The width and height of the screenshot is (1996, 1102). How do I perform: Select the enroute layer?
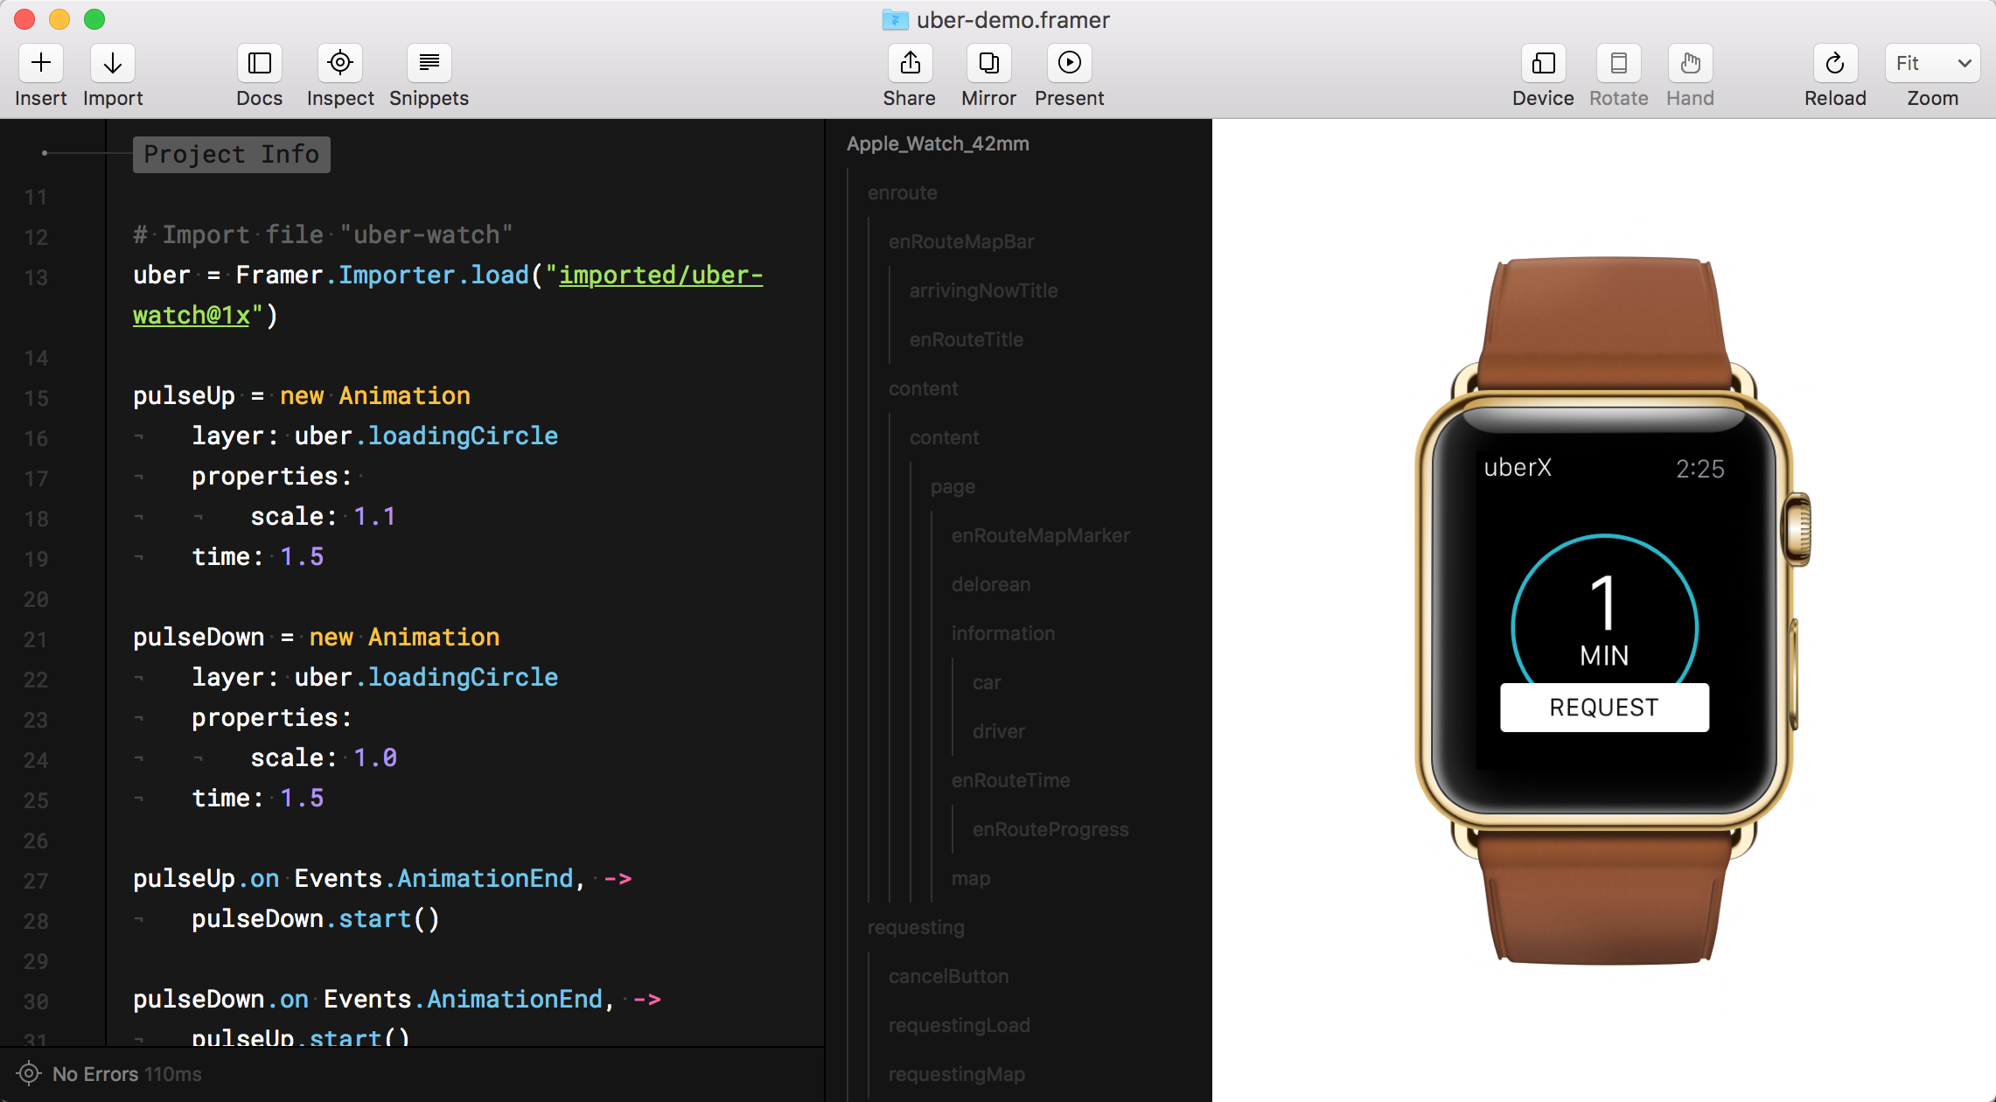[902, 192]
